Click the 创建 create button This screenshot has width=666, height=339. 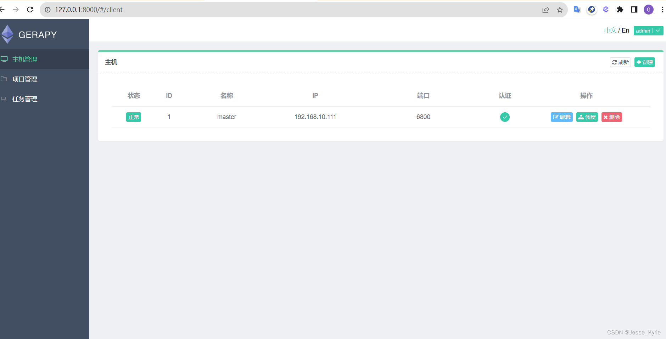tap(644, 62)
